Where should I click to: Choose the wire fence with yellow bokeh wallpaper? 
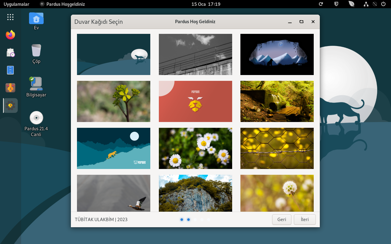(277, 148)
